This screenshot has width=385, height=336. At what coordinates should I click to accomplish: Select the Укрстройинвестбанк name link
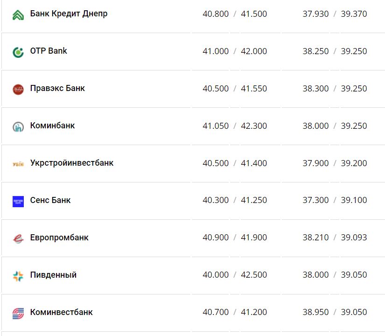72,163
